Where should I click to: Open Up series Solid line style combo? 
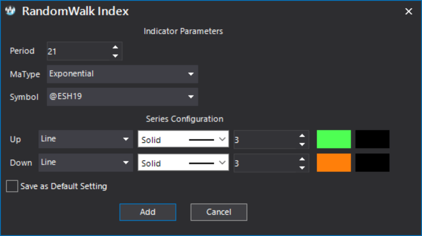[184, 139]
